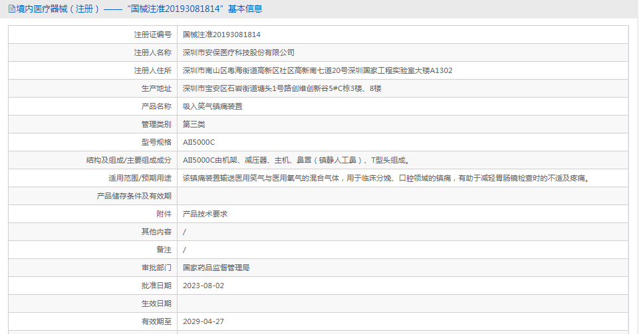Click the management category value 第三类
Viewport: 639px width, 334px height.
click(193, 124)
